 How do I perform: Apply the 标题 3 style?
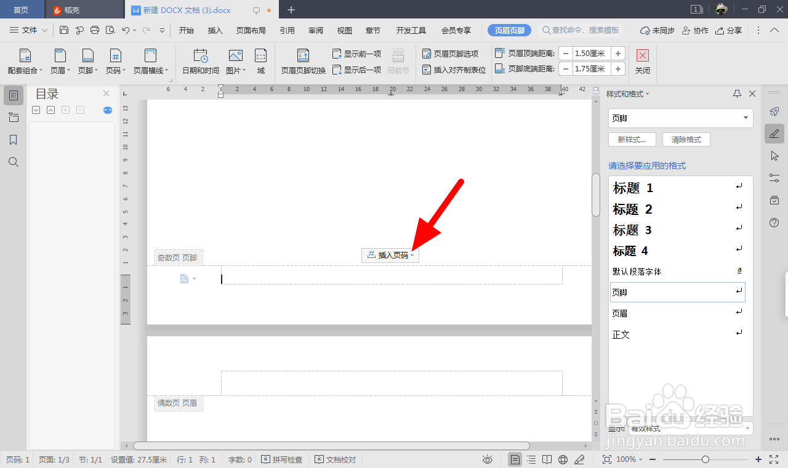click(677, 230)
